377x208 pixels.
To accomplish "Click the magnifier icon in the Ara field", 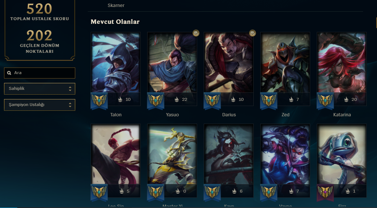I will [x=9, y=73].
